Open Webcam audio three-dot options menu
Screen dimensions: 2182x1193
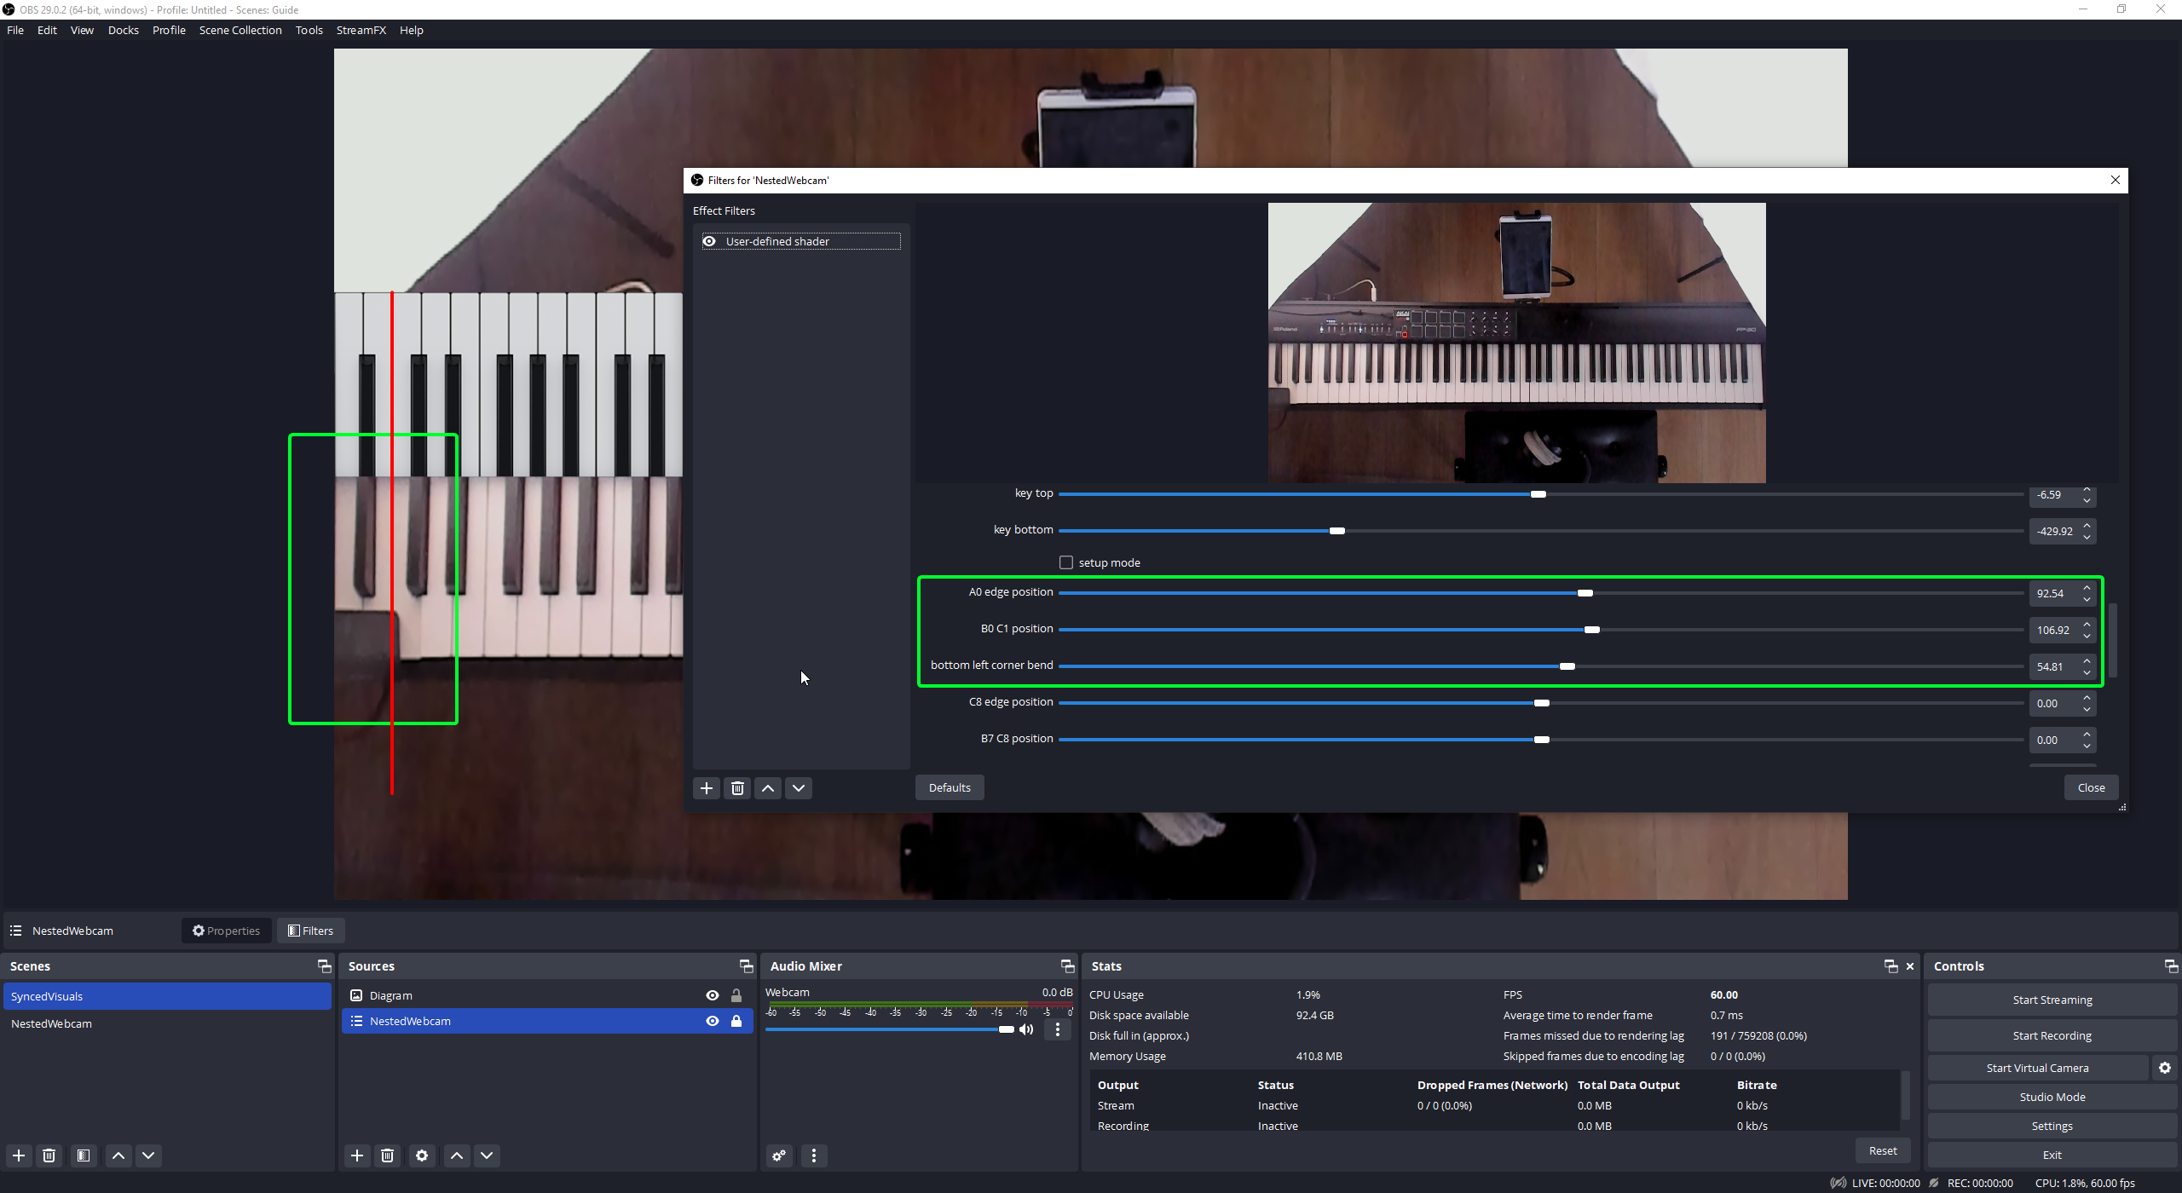pos(1058,1029)
